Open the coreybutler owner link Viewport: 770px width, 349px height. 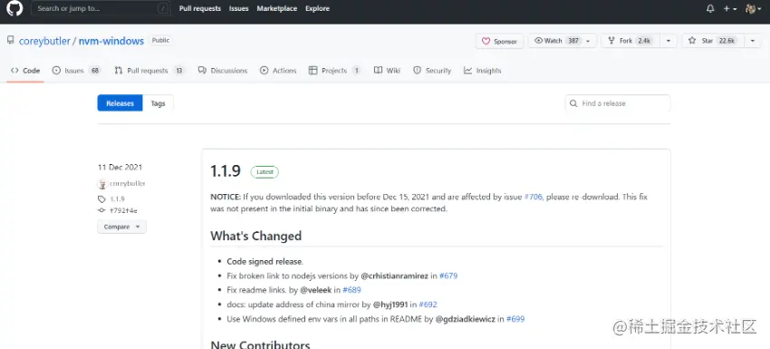44,41
